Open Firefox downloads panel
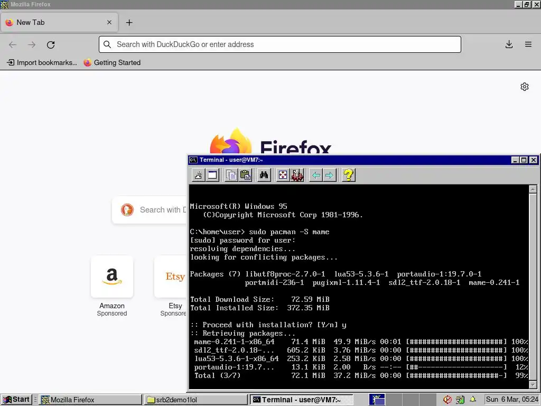The height and width of the screenshot is (406, 541). coord(509,44)
